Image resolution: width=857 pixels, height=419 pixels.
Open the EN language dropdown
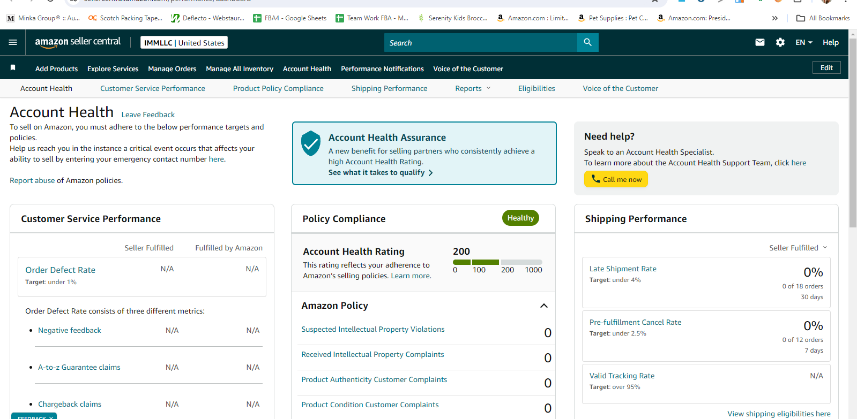(x=804, y=42)
